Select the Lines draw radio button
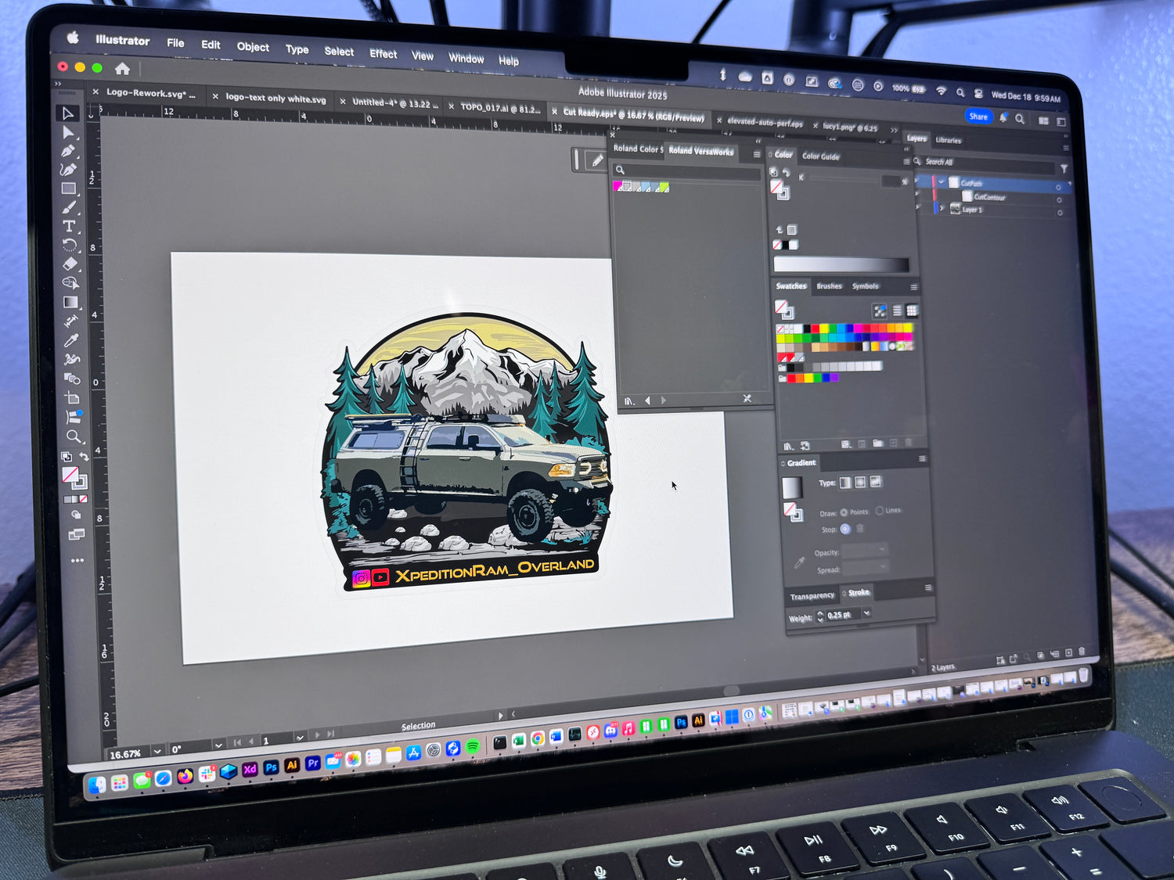1174x880 pixels. (880, 511)
